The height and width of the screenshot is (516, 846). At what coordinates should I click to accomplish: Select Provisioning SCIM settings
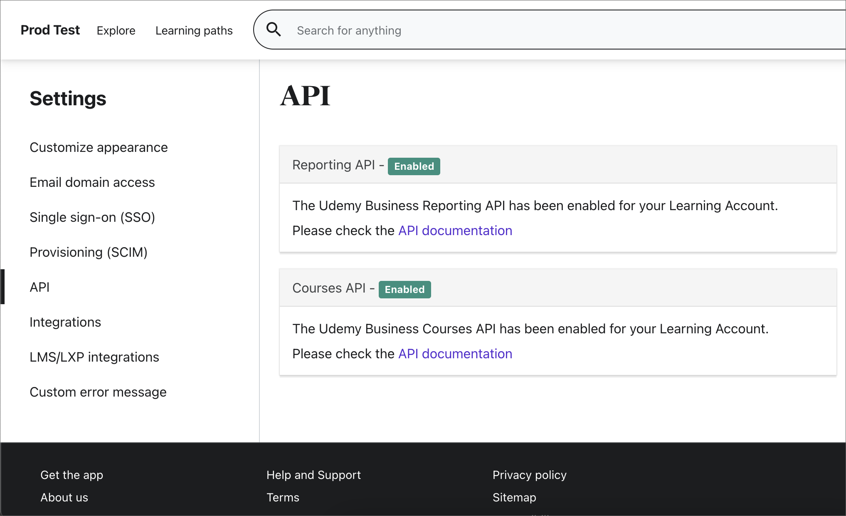click(89, 252)
